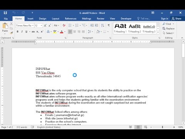Switch to the Design tab
This screenshot has height=139, width=185.
coord(43,19)
